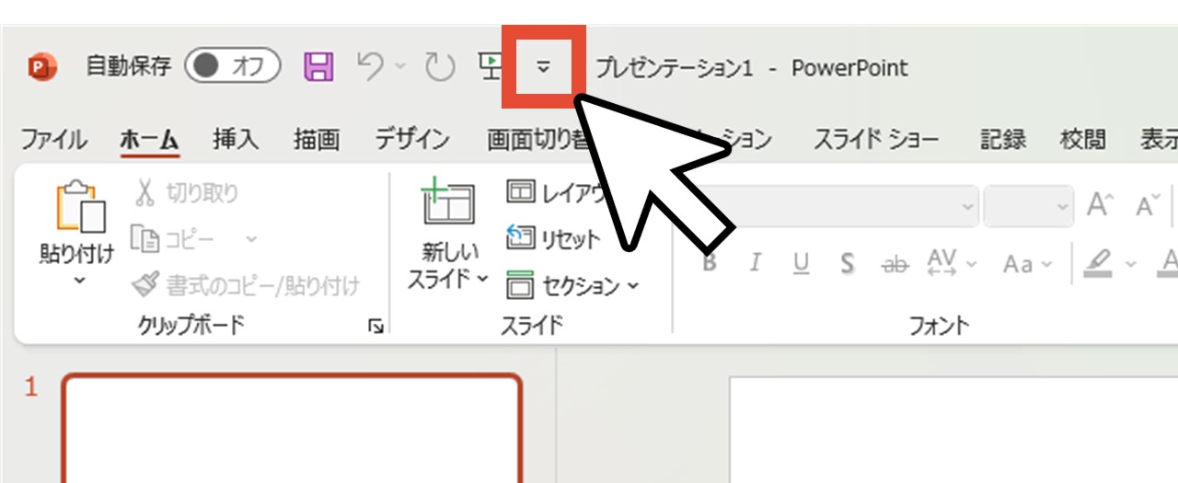Switch to the 記録 (Record) tab
The height and width of the screenshot is (483, 1178).
click(x=1003, y=140)
